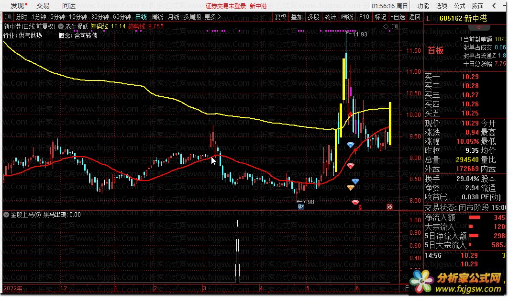The width and height of the screenshot is (509, 297).
Task: Click the 涨幅 10.05% value
Action: (x=468, y=142)
